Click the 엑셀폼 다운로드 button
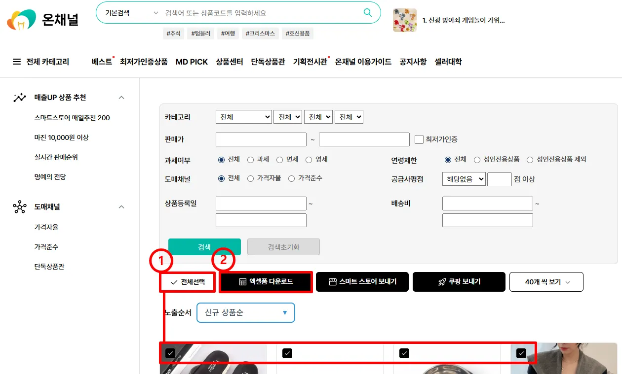Screen dimensions: 622x374 tap(266, 282)
